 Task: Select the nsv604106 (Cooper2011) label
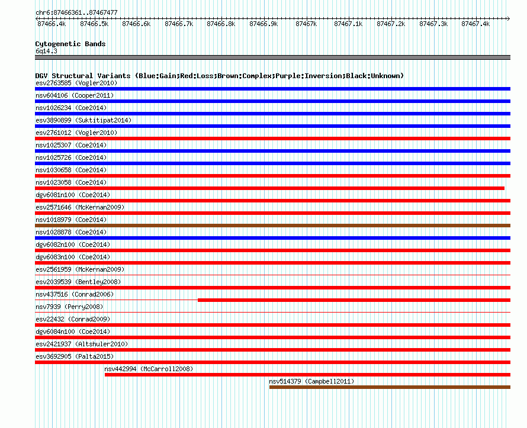(x=75, y=95)
